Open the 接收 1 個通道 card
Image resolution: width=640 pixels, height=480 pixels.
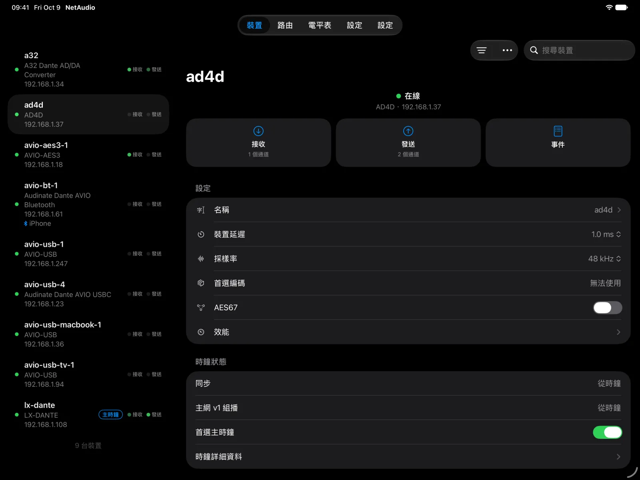[258, 142]
